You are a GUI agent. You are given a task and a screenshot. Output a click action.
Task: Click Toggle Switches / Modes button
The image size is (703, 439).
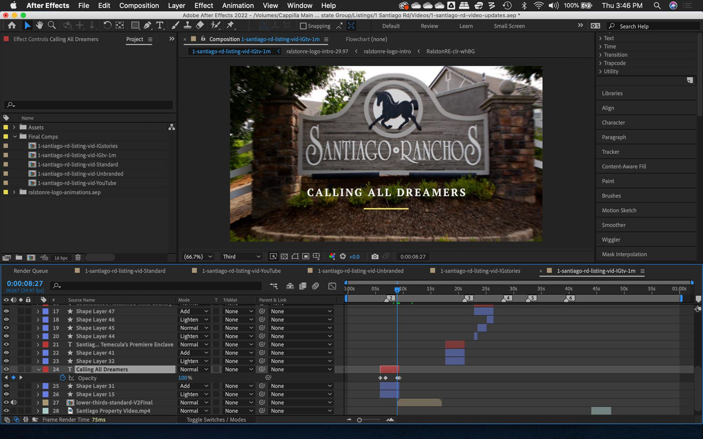[216, 419]
